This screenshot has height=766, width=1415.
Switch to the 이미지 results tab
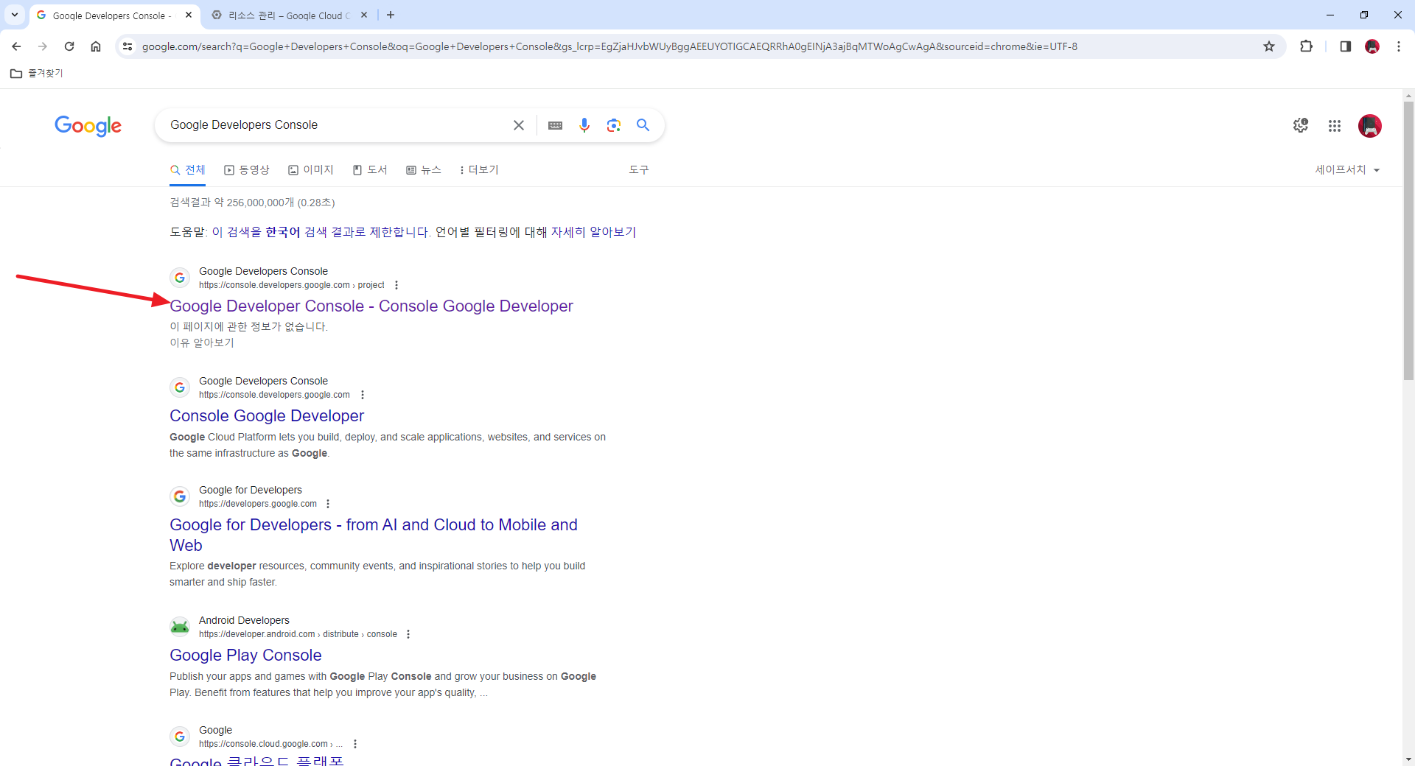[311, 169]
